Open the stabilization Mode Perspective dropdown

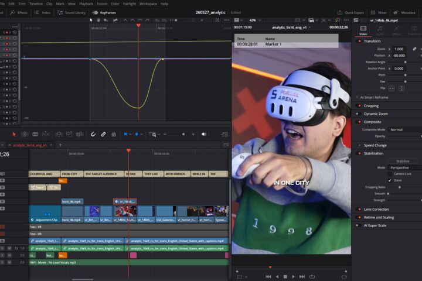click(404, 167)
